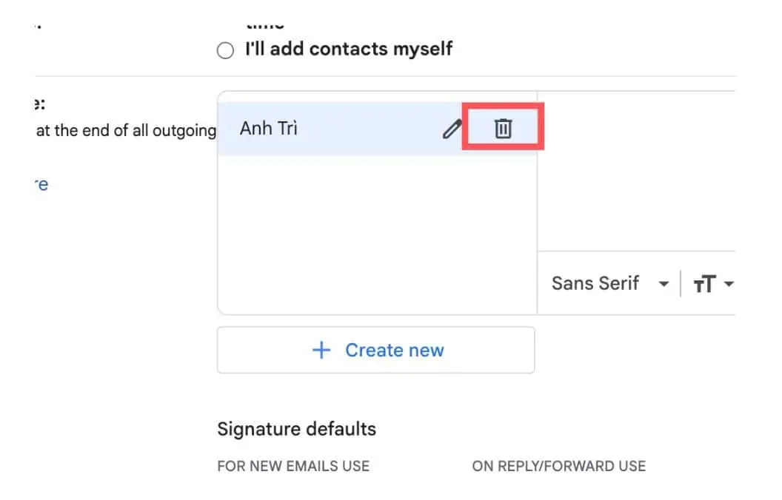Click the arrow next to Sans Serif
The height and width of the screenshot is (500, 782).
[x=664, y=284]
